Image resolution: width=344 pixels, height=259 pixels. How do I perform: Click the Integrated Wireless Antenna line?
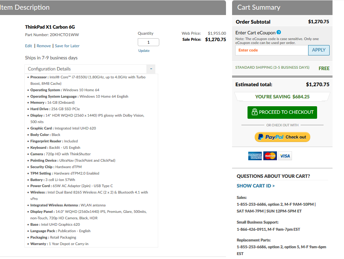pos(68,205)
